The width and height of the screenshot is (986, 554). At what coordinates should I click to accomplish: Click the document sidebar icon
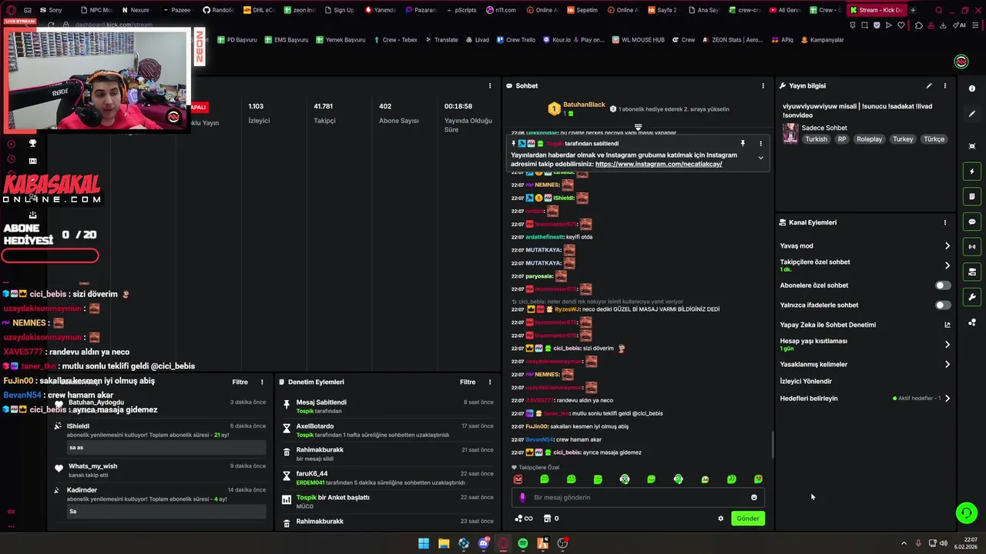972,197
